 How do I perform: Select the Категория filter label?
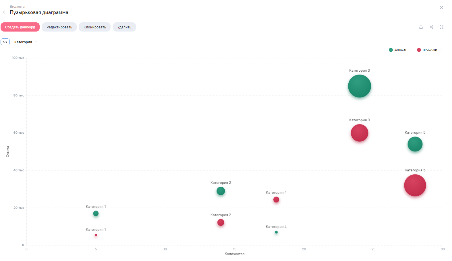23,42
